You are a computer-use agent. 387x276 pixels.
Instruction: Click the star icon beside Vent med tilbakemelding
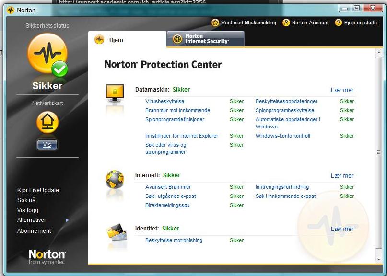(215, 23)
